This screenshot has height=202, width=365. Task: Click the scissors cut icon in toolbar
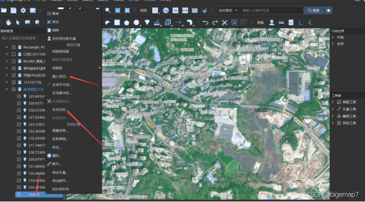(224, 22)
